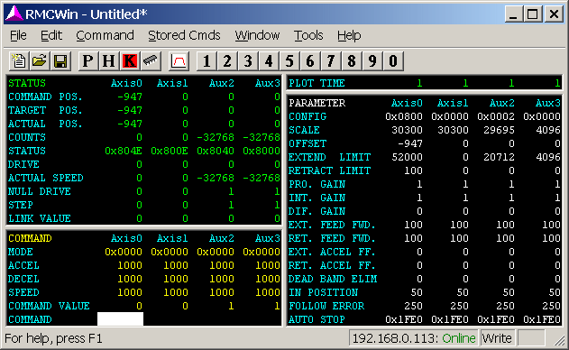Close the RMCWin window
Screen dimensions: 569x350
coord(554,14)
